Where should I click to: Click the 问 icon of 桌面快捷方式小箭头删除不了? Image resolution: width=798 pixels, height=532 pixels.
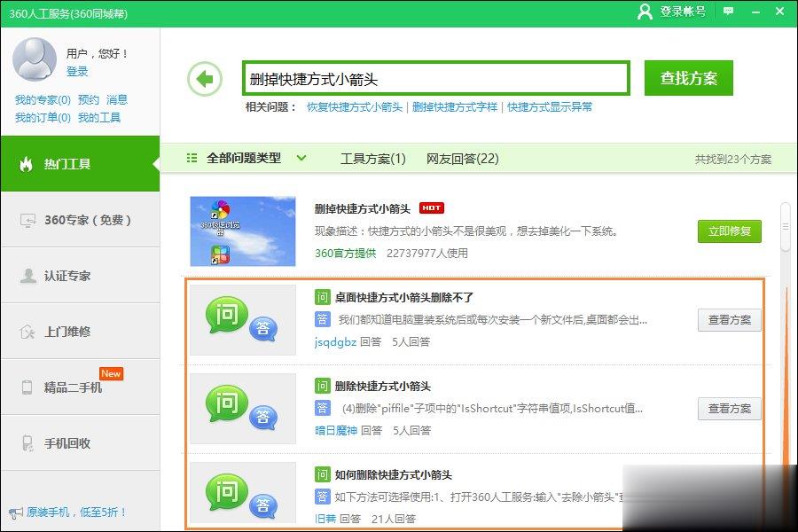(x=322, y=297)
